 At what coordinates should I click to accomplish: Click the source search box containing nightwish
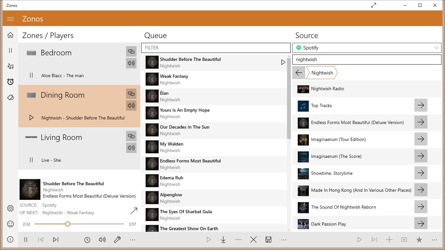coord(367,60)
